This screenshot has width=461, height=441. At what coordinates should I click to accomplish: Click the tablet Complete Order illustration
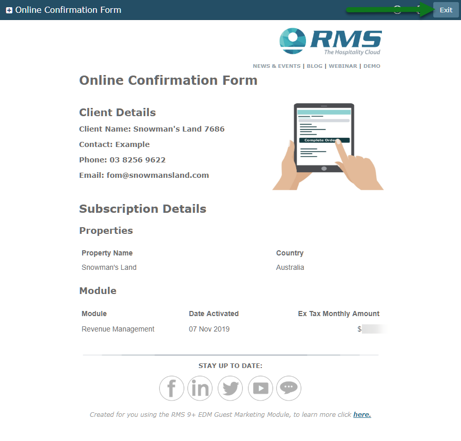click(328, 146)
